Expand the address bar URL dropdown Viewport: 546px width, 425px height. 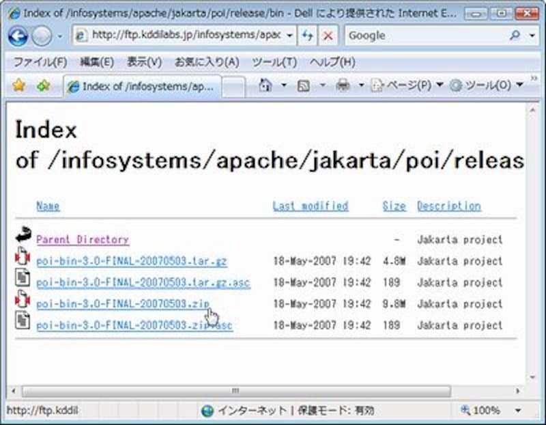coord(290,36)
